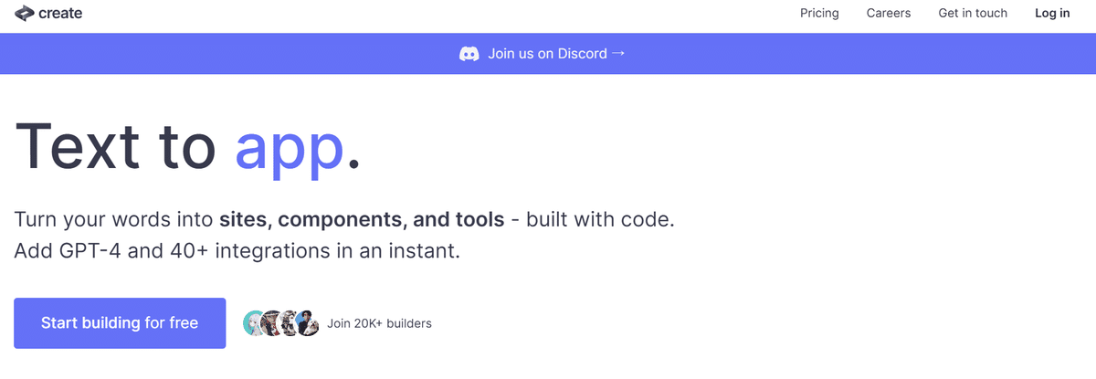Click Log in
Viewport: 1096px width, 379px height.
point(1052,13)
